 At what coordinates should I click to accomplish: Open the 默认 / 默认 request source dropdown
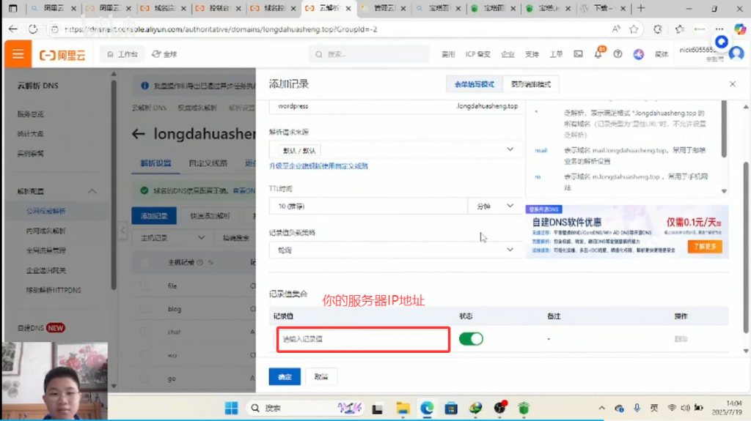pos(395,150)
